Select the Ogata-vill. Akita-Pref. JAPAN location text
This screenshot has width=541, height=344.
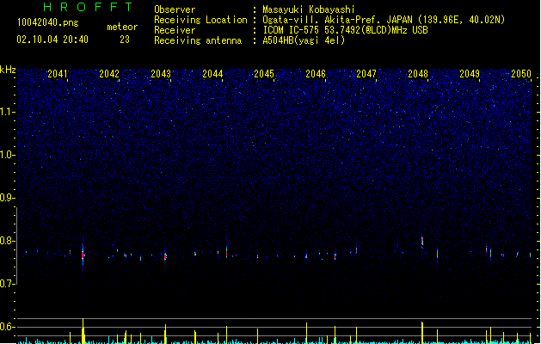tap(384, 20)
